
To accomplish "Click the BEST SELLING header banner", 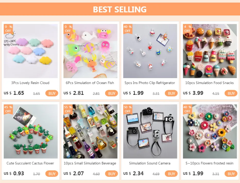I will 120,9.
